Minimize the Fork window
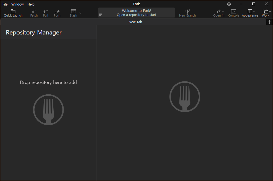Screen dimensions: 273x181 (x=241, y=4)
